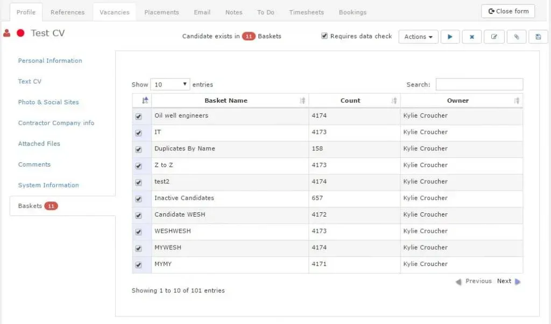Switch to the Profile tab
This screenshot has height=324, width=551.
(x=26, y=12)
